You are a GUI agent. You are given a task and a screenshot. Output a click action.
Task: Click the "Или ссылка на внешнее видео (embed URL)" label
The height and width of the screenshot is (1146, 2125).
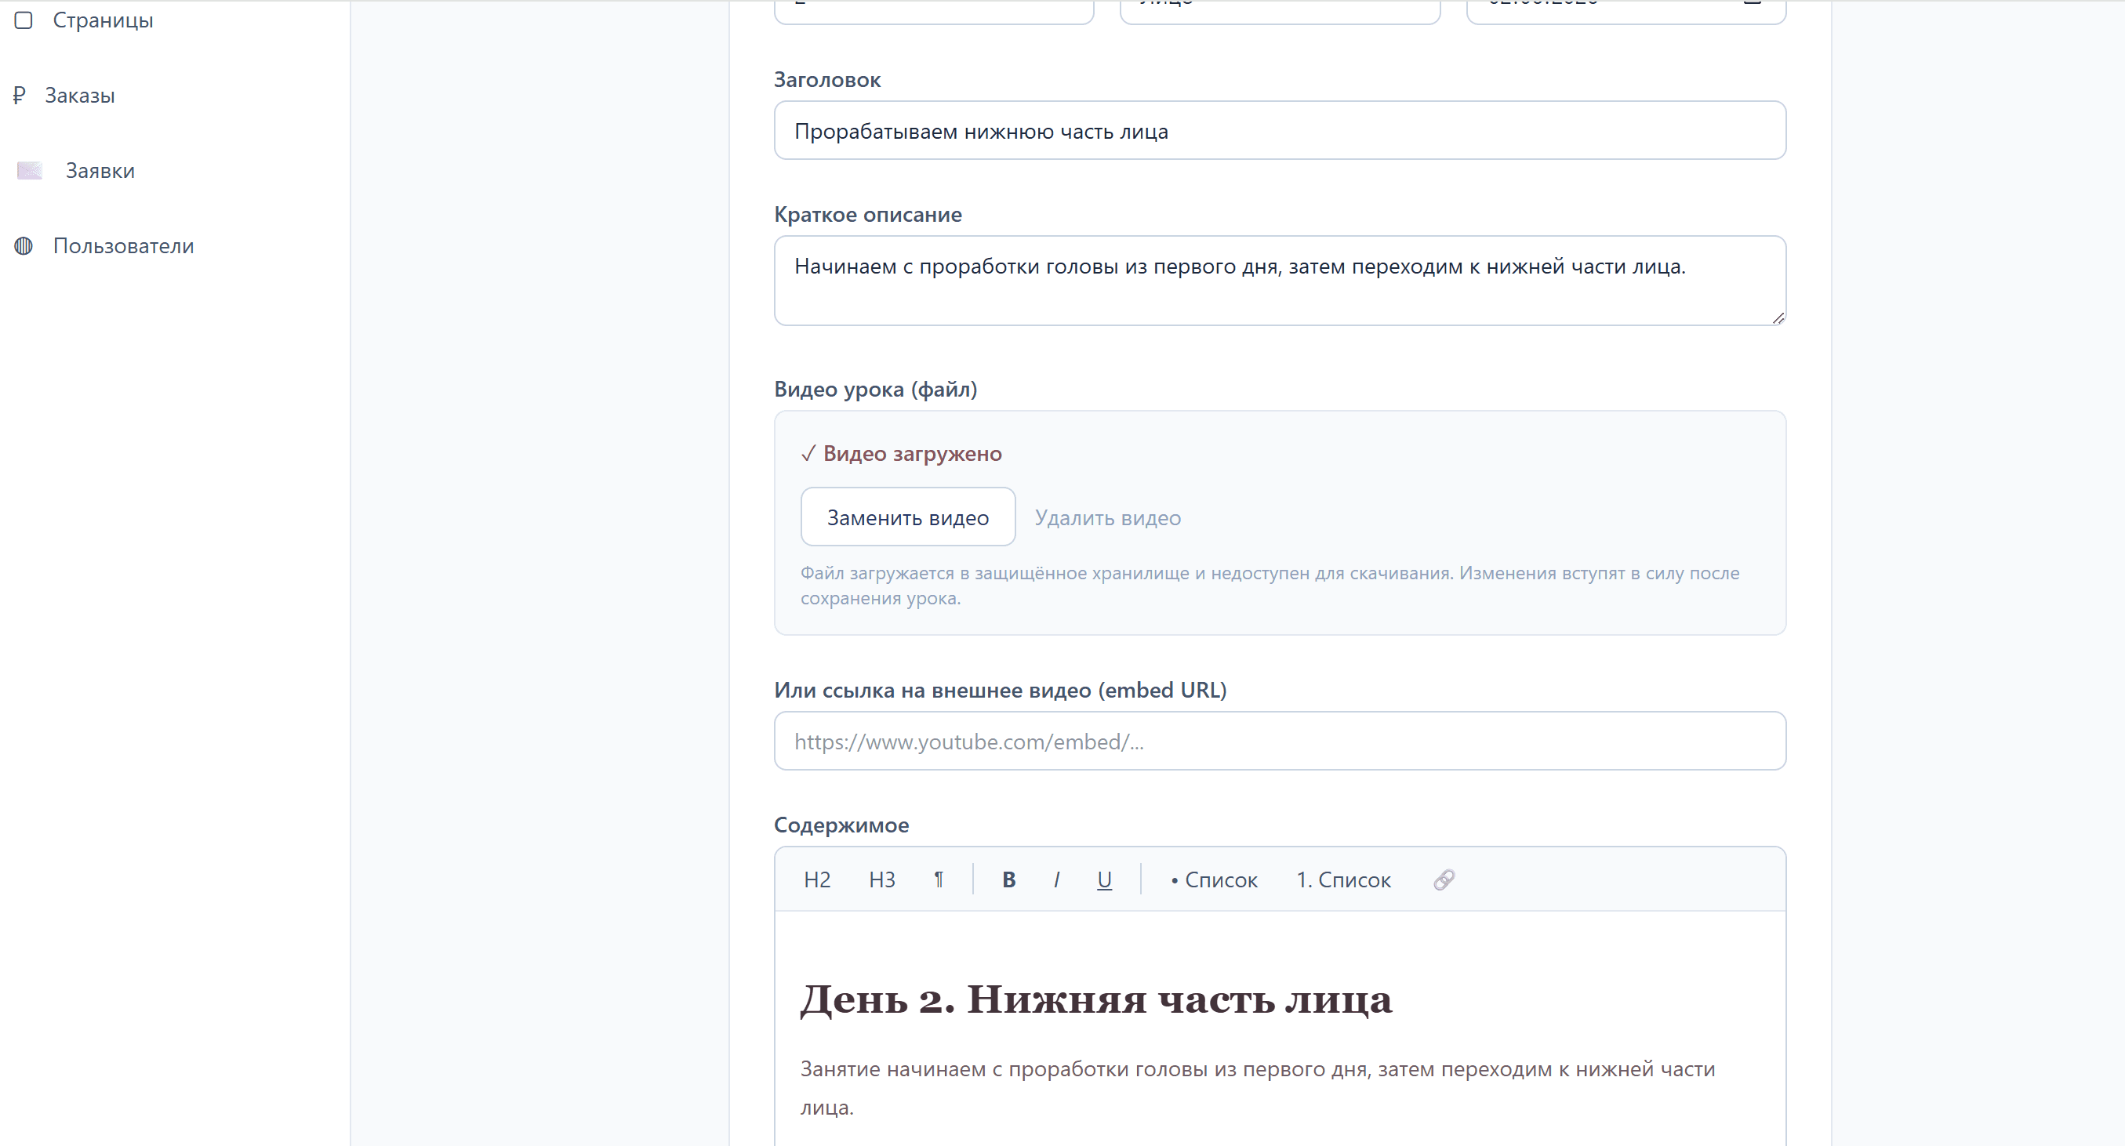tap(1000, 690)
